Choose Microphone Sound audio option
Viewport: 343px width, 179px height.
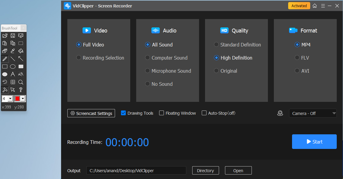pyautogui.click(x=148, y=71)
